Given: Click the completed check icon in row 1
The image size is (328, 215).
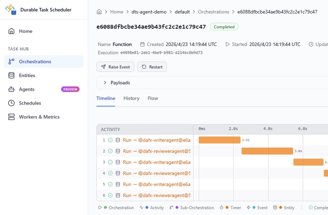Looking at the screenshot, I should (x=110, y=140).
